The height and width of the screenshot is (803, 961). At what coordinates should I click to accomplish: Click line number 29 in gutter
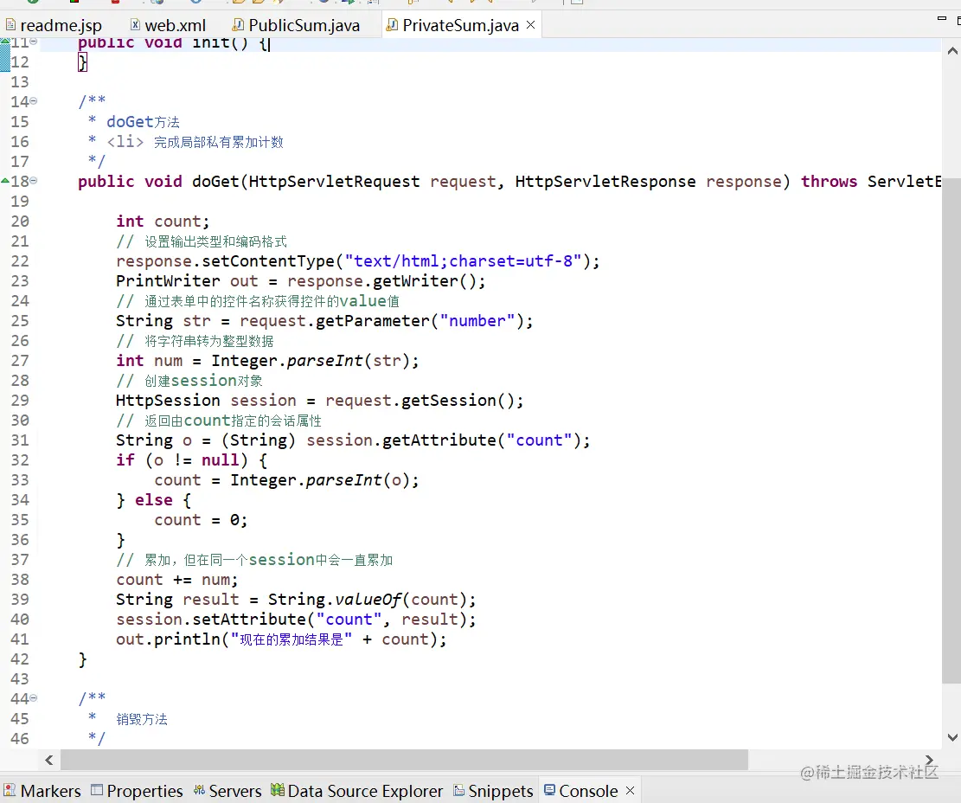(20, 401)
